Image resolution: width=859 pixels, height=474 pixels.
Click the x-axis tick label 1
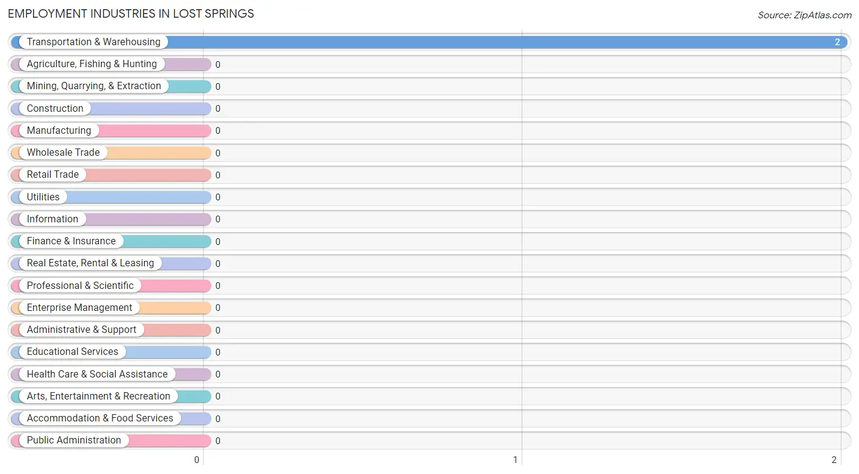point(516,460)
